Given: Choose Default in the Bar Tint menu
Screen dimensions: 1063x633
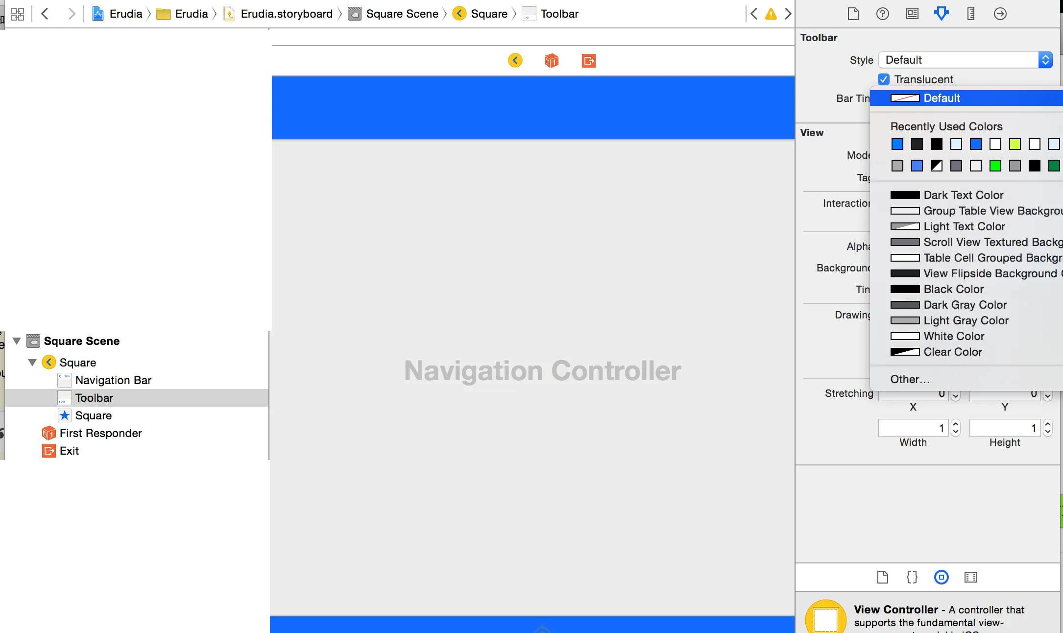Looking at the screenshot, I should click(x=941, y=98).
